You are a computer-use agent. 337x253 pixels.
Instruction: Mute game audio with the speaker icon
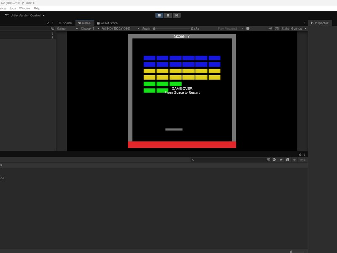coord(270,29)
